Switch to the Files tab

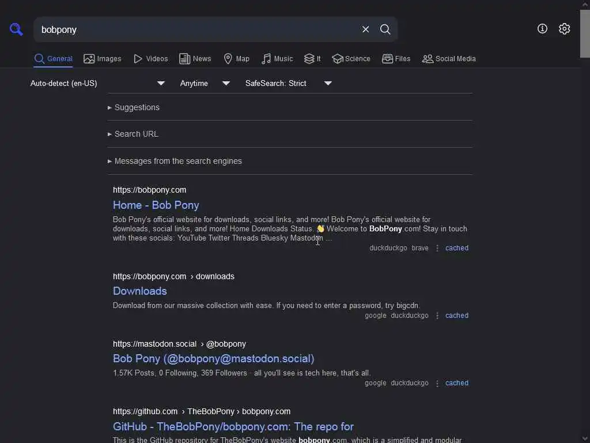click(x=396, y=59)
